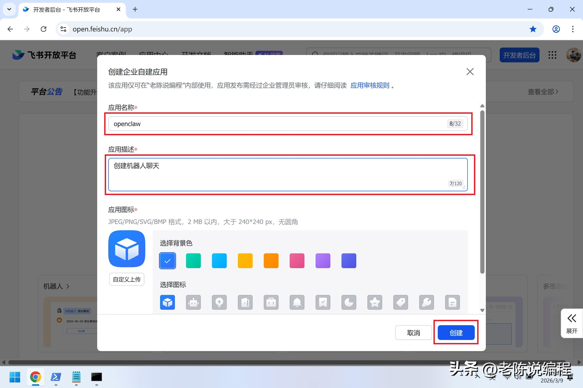Select the price tag icon
This screenshot has width=583, height=388.
(x=401, y=302)
